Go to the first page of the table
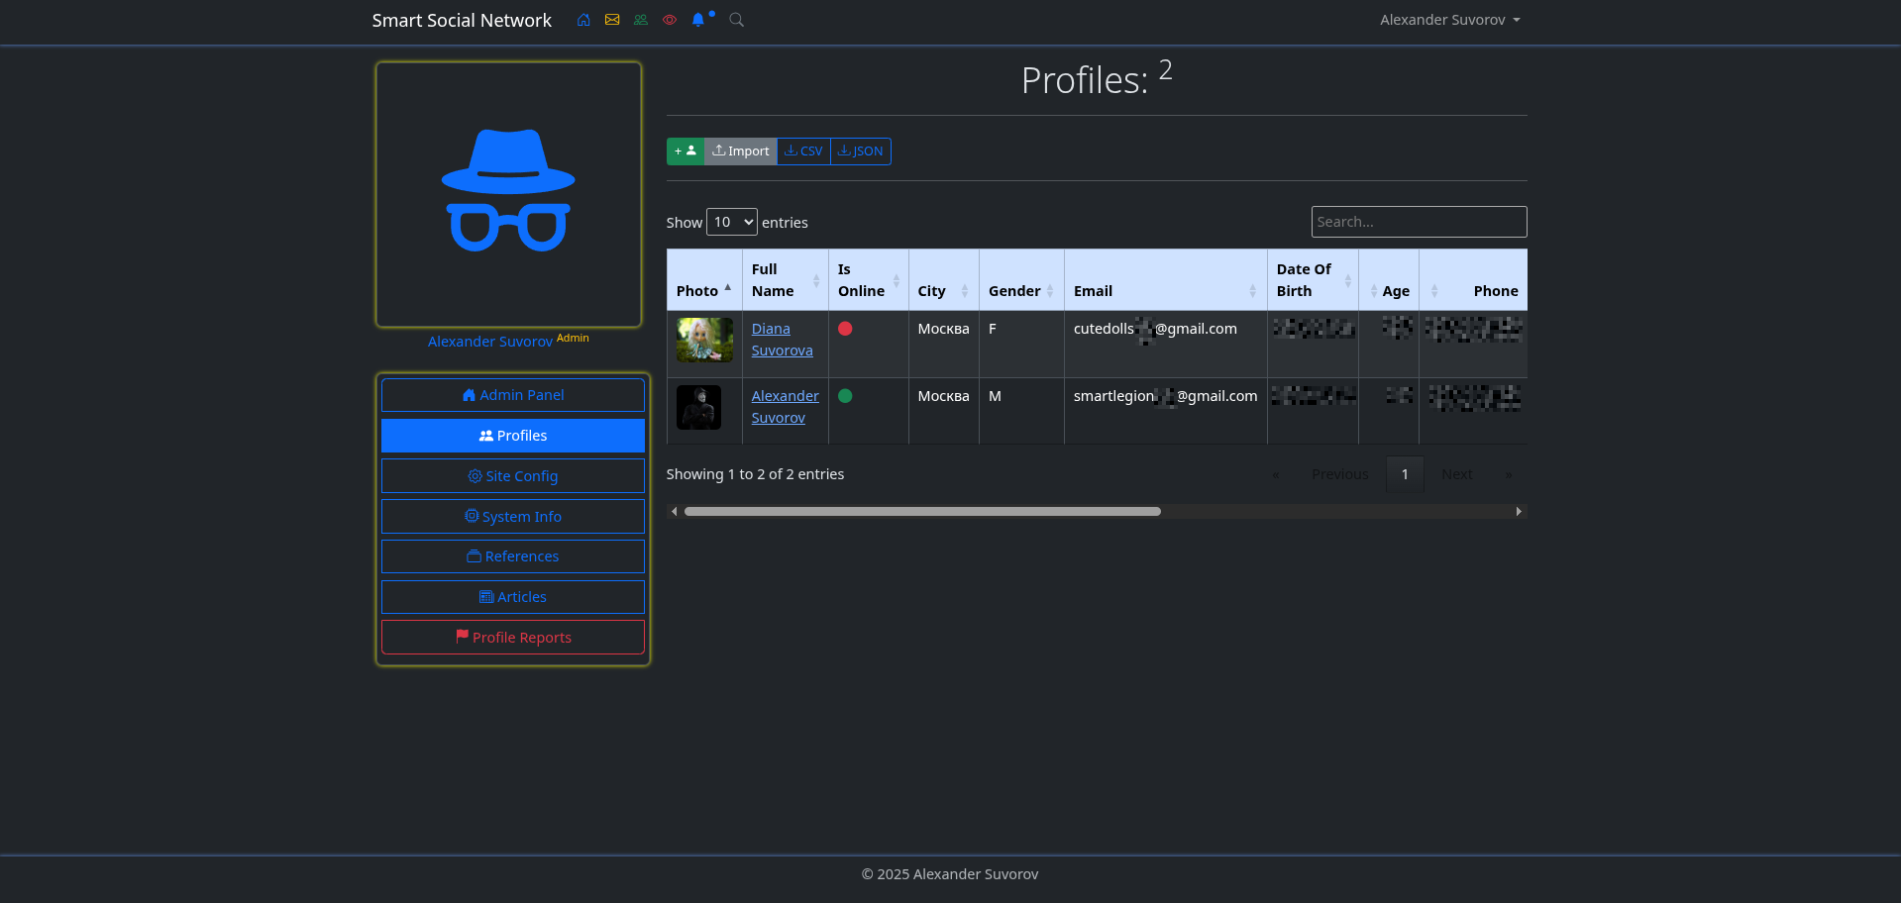The width and height of the screenshot is (1901, 903). pos(1276,474)
